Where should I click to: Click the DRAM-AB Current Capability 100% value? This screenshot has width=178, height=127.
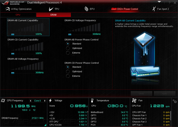pyautogui.click(x=39, y=34)
